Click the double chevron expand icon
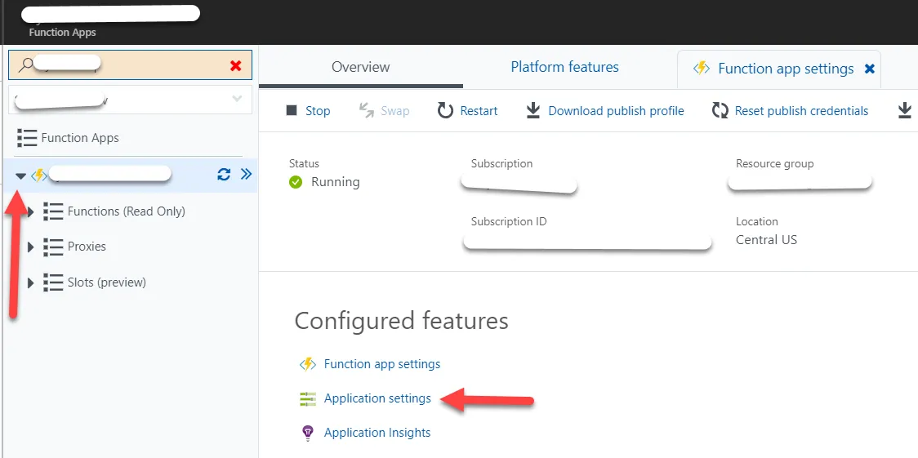 (246, 174)
